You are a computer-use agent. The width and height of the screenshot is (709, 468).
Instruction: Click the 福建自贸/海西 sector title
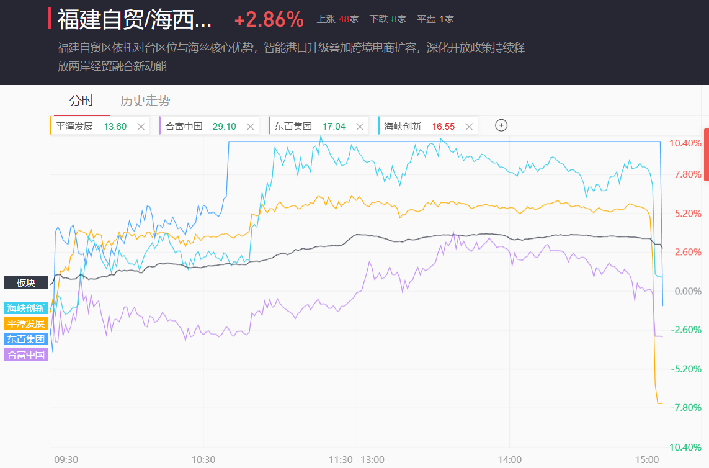tap(135, 20)
